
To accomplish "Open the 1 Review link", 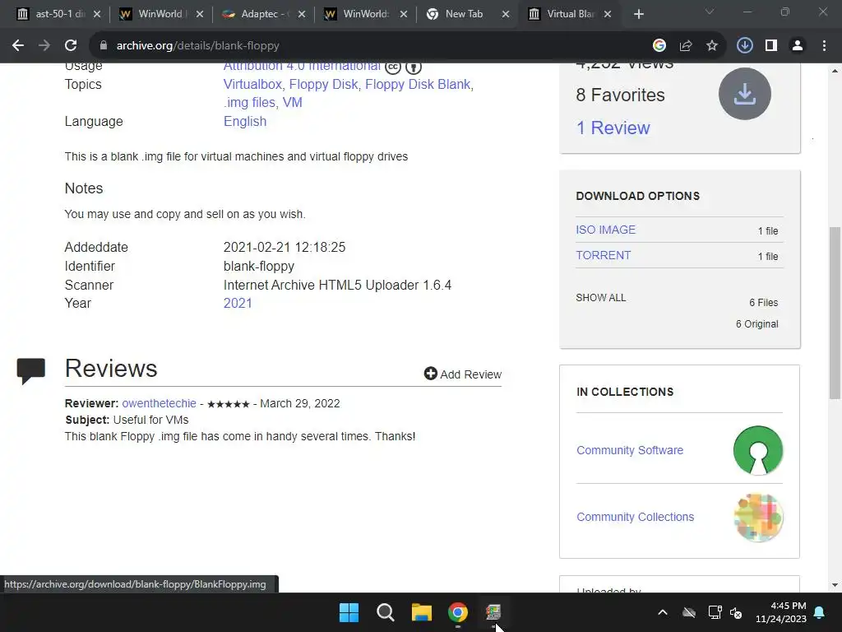I will tap(613, 128).
